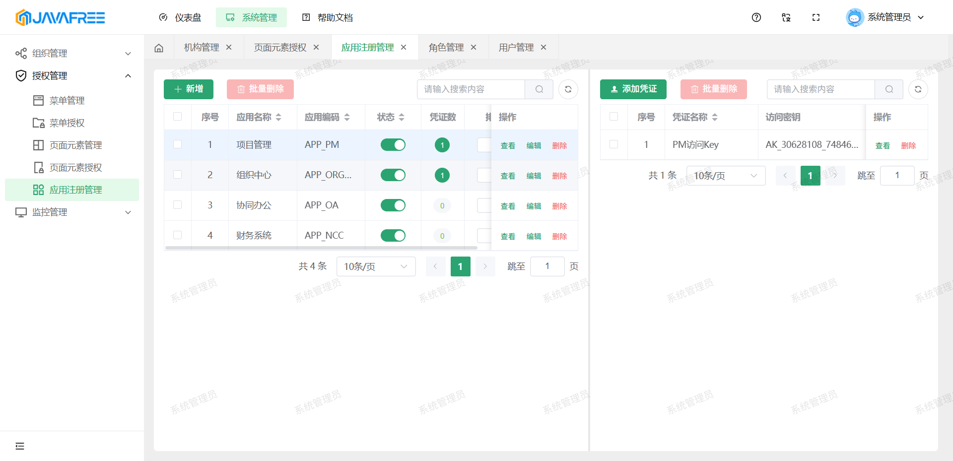The width and height of the screenshot is (953, 461).
Task: Open the 系统管理员 user dropdown
Action: point(885,17)
